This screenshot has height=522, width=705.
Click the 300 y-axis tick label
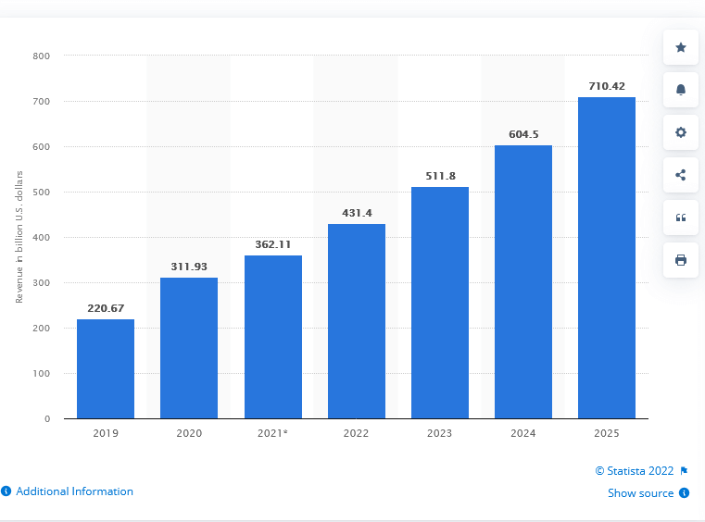42,283
